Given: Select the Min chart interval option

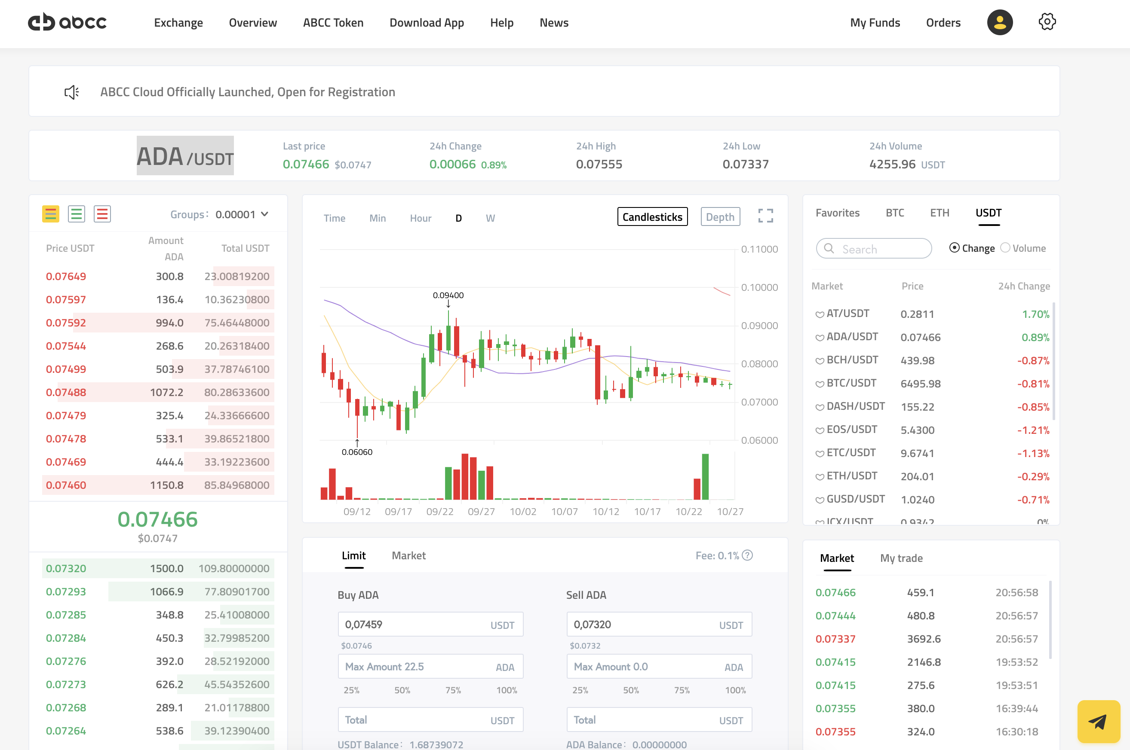Looking at the screenshot, I should 377,218.
